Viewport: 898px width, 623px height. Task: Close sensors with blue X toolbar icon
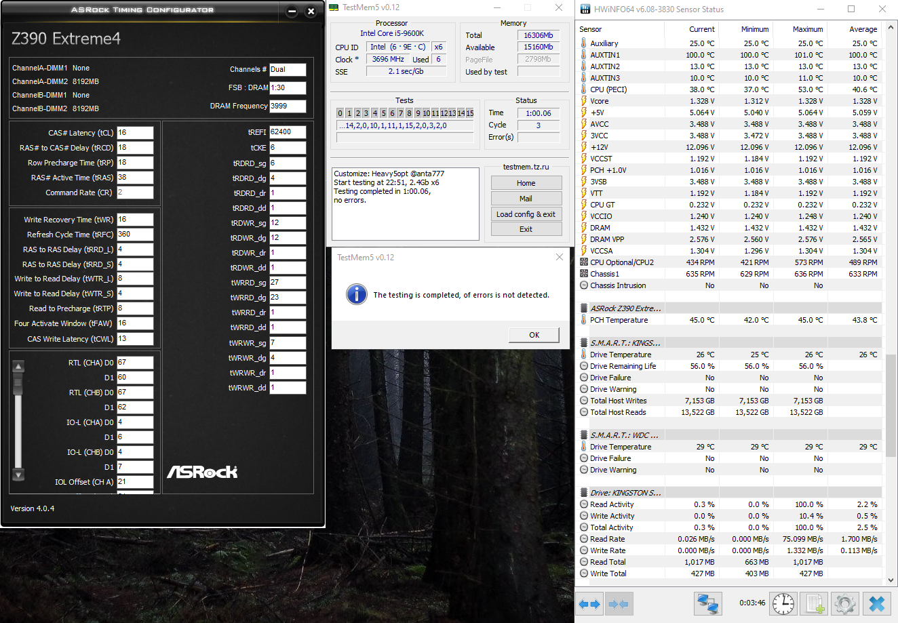click(x=877, y=603)
